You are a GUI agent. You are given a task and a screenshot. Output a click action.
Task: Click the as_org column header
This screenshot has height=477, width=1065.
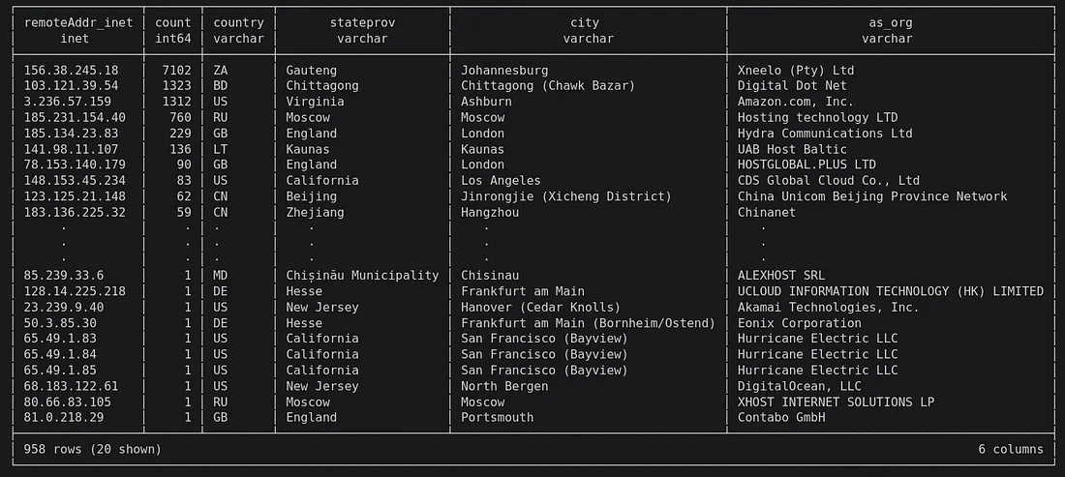click(891, 22)
